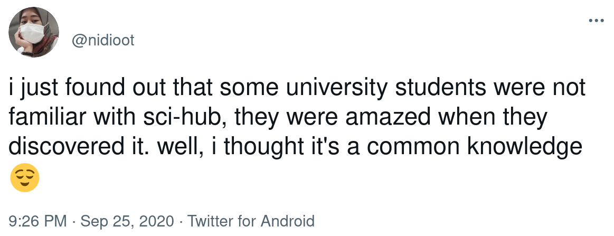Visit the @nidioot profile handle
Image resolution: width=614 pixels, height=236 pixels.
103,40
